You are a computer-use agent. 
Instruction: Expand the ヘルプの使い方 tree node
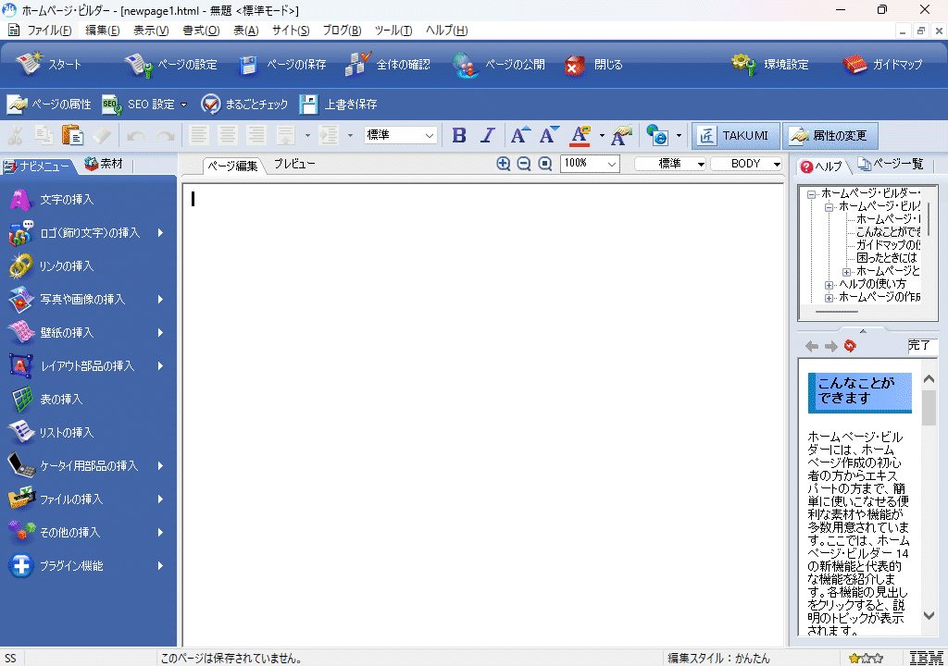coord(829,284)
